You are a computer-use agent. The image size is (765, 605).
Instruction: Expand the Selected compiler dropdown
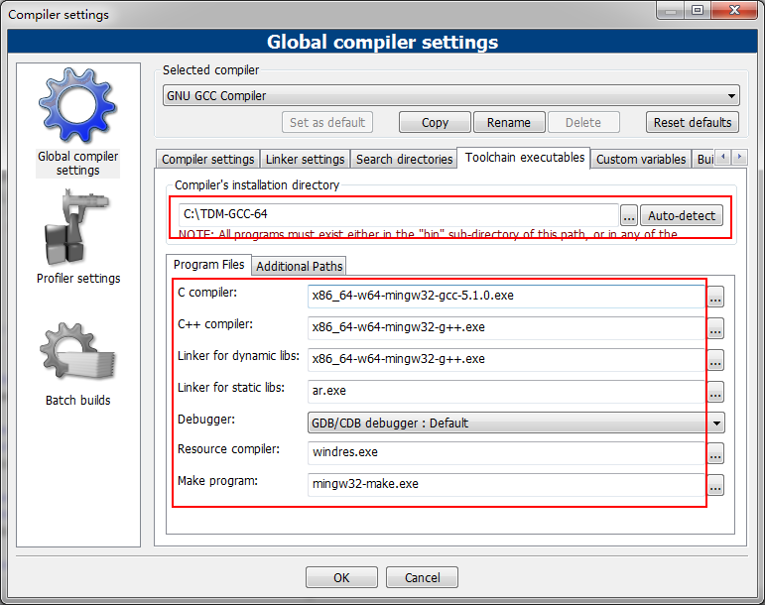coord(731,95)
